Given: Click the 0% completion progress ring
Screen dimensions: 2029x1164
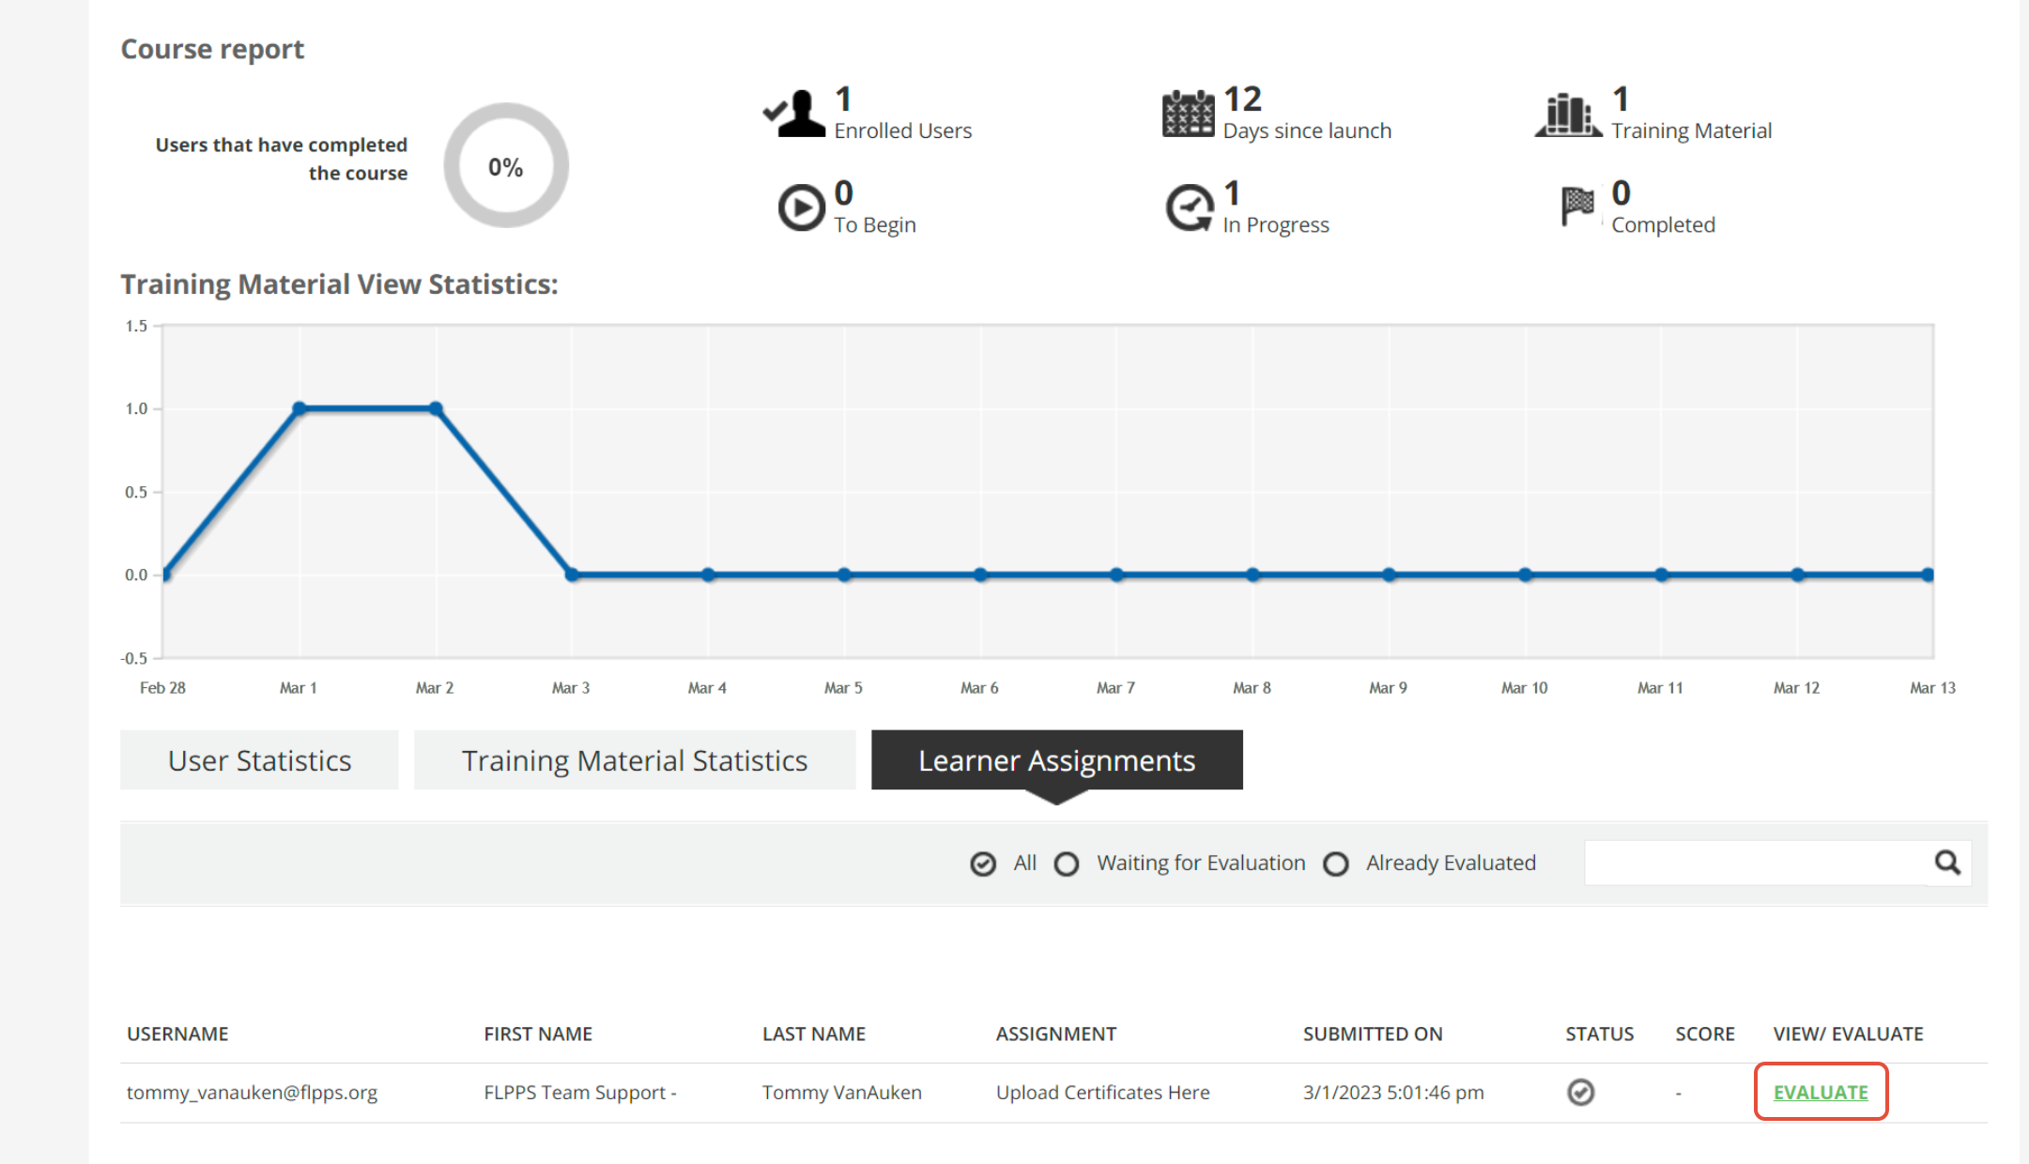Looking at the screenshot, I should click(x=506, y=166).
